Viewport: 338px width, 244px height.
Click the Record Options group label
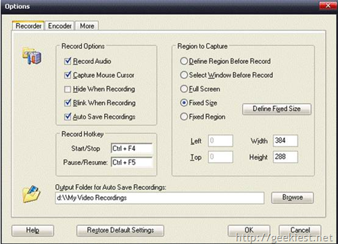coord(83,47)
